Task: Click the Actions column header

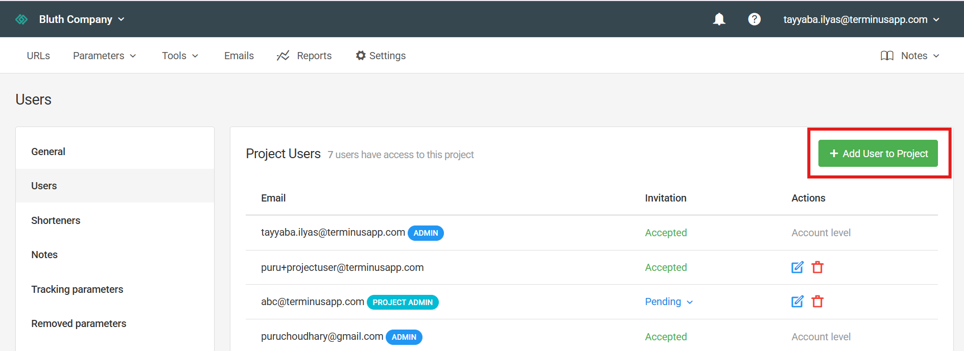Action: click(x=808, y=198)
